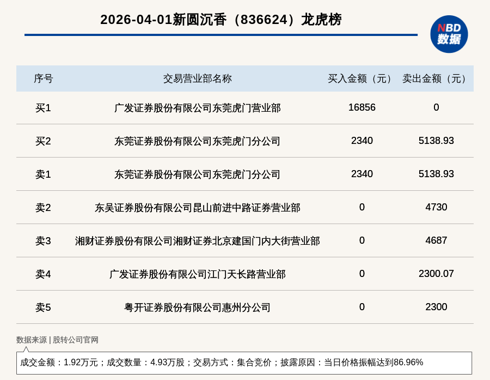This screenshot has height=380, width=490.
Task: Click the 交易营业部名称 column header
Action: pos(197,79)
